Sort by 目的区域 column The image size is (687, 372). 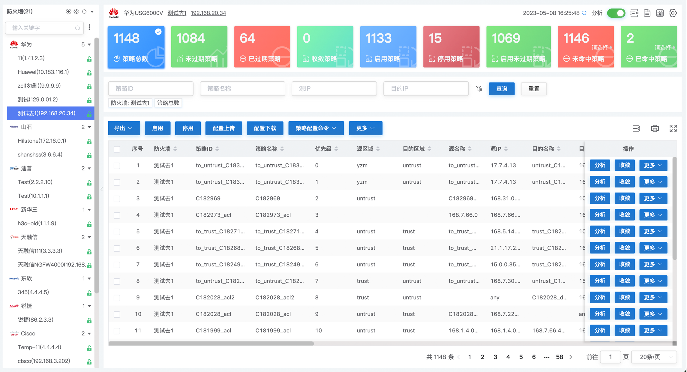429,149
